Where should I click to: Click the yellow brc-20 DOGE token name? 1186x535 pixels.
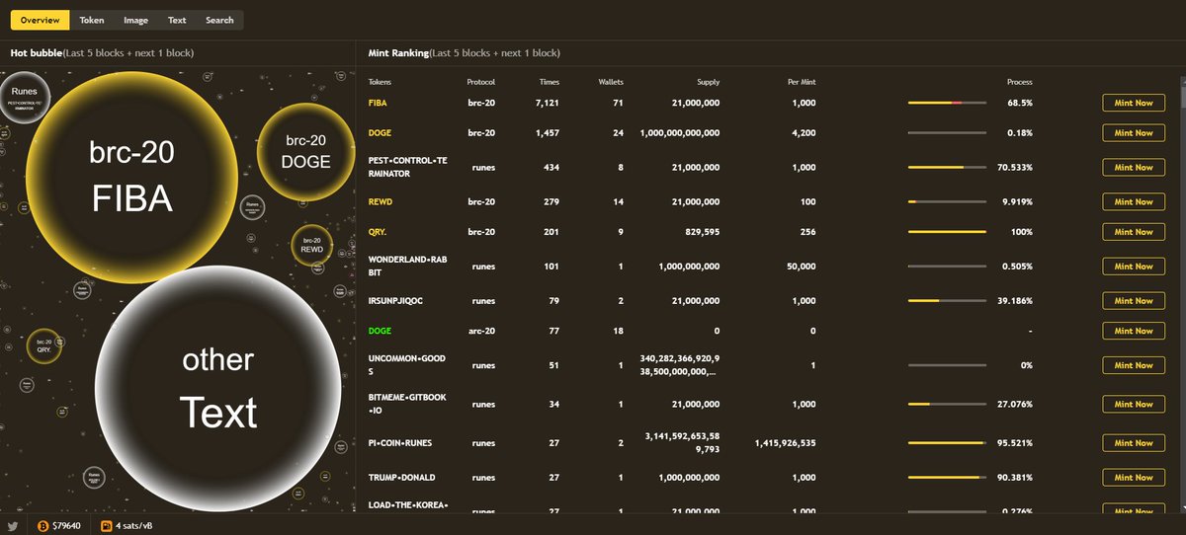[380, 132]
